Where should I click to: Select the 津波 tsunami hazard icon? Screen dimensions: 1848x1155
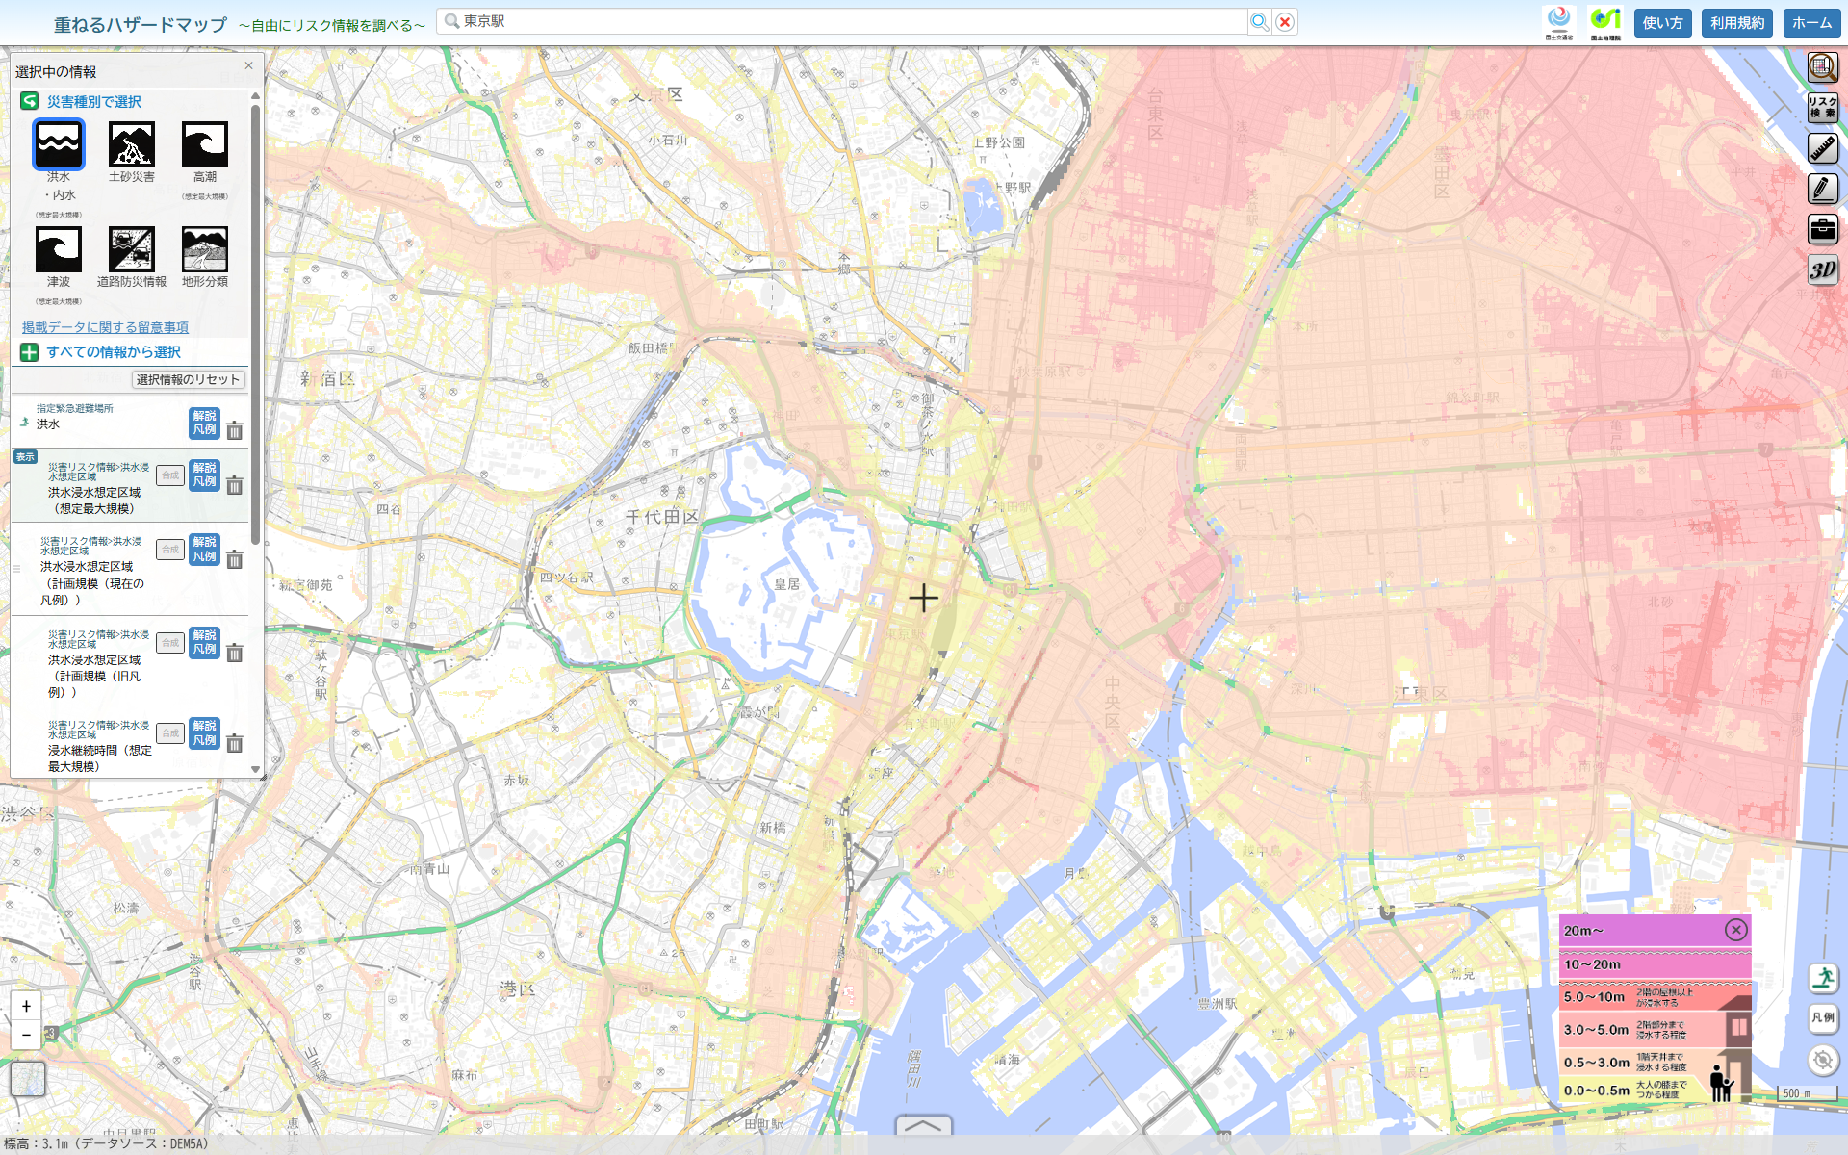click(x=59, y=250)
